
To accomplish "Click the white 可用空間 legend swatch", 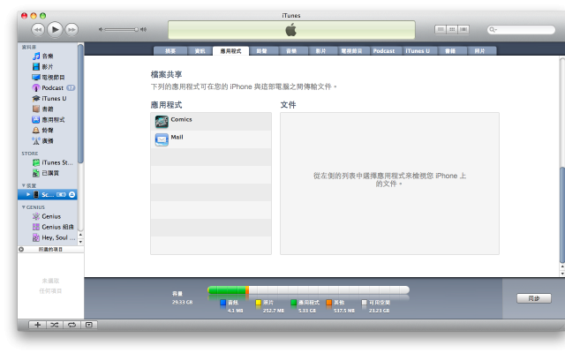I will coord(365,303).
